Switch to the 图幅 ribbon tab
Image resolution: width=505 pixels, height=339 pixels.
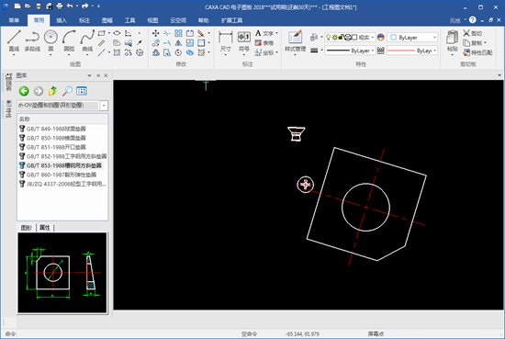point(107,20)
